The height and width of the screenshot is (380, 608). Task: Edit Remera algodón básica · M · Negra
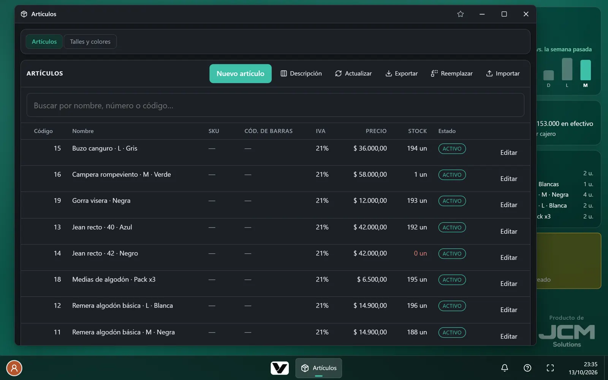[x=508, y=336]
